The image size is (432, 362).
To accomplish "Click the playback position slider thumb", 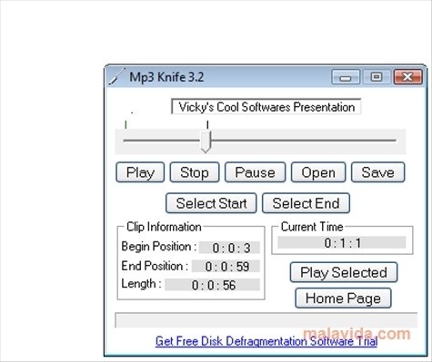I will 206,142.
